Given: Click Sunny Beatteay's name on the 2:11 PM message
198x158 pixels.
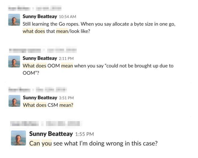Looking at the screenshot, I should 40,58.
